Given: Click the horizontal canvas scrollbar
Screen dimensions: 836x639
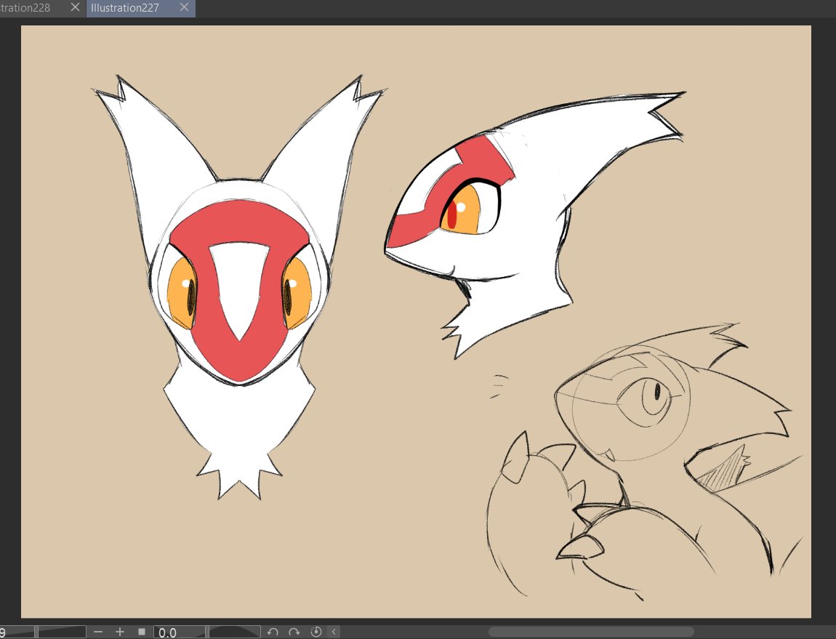Looking at the screenshot, I should click(x=591, y=632).
